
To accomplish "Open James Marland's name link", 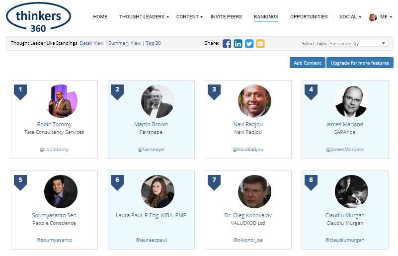I will click(345, 124).
